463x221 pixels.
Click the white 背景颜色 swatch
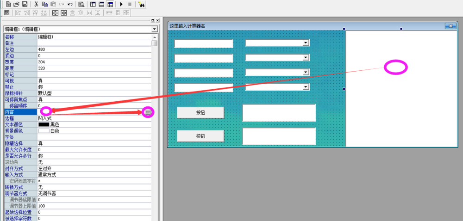[x=44, y=131]
